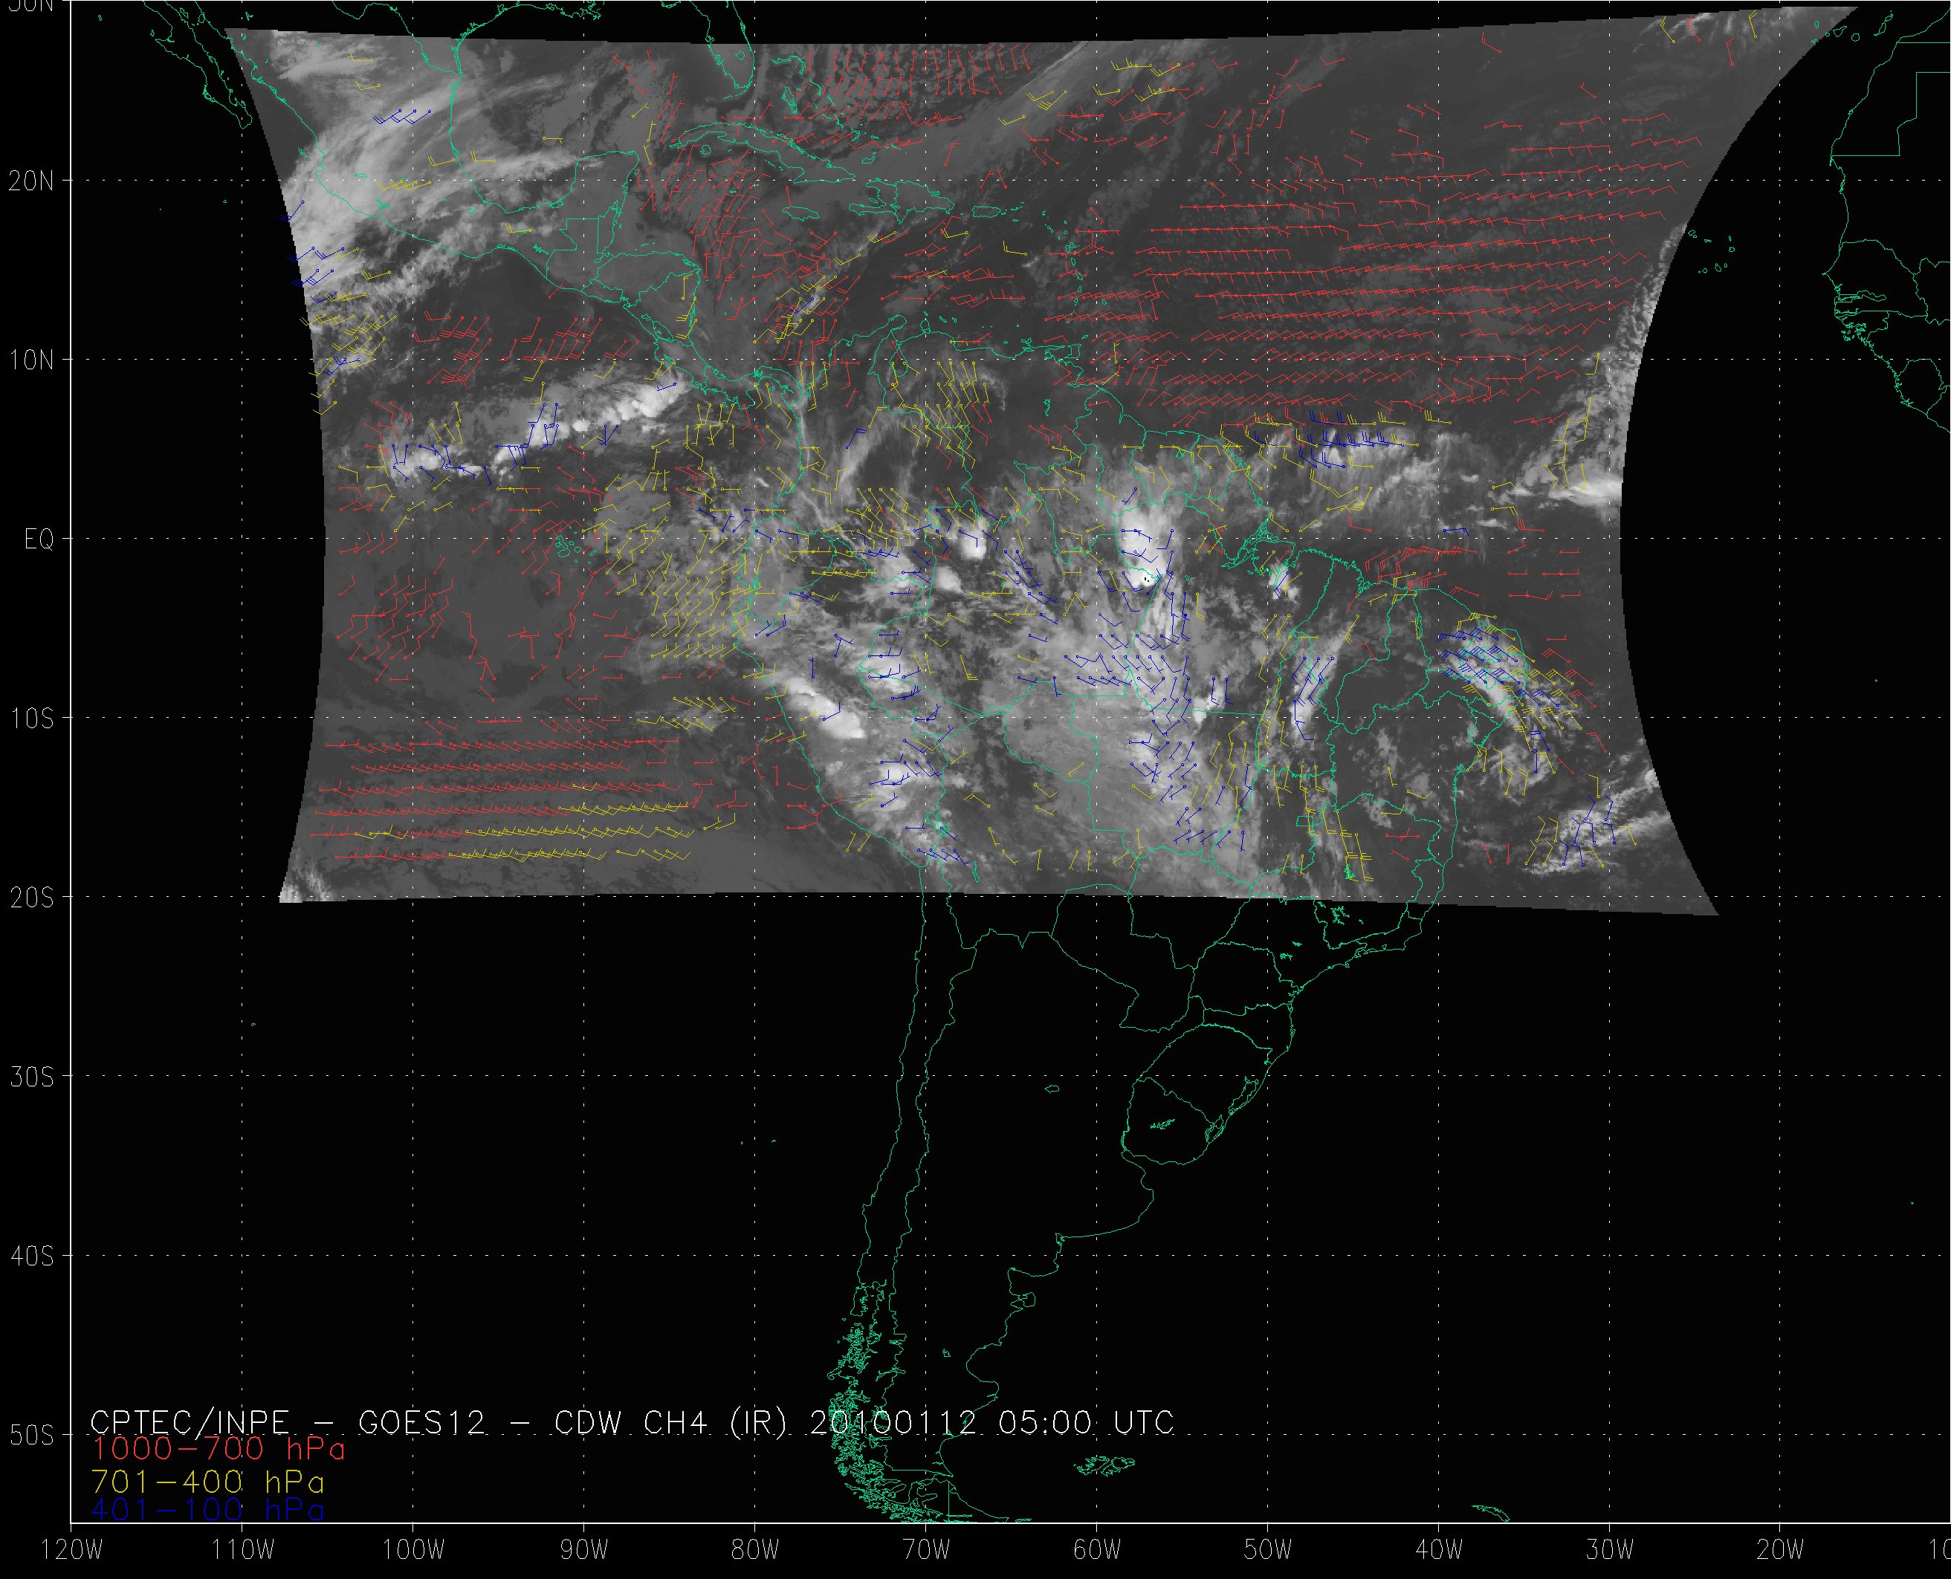Click the 20W longitude axis label
Viewport: 1951px width, 1579px height.
coord(1781,1551)
